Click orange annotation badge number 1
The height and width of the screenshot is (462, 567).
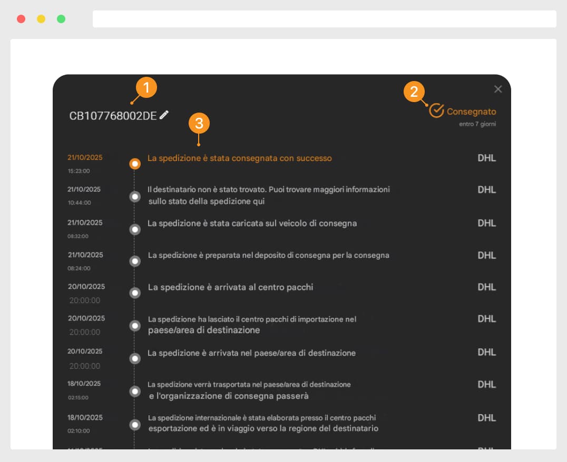click(146, 87)
